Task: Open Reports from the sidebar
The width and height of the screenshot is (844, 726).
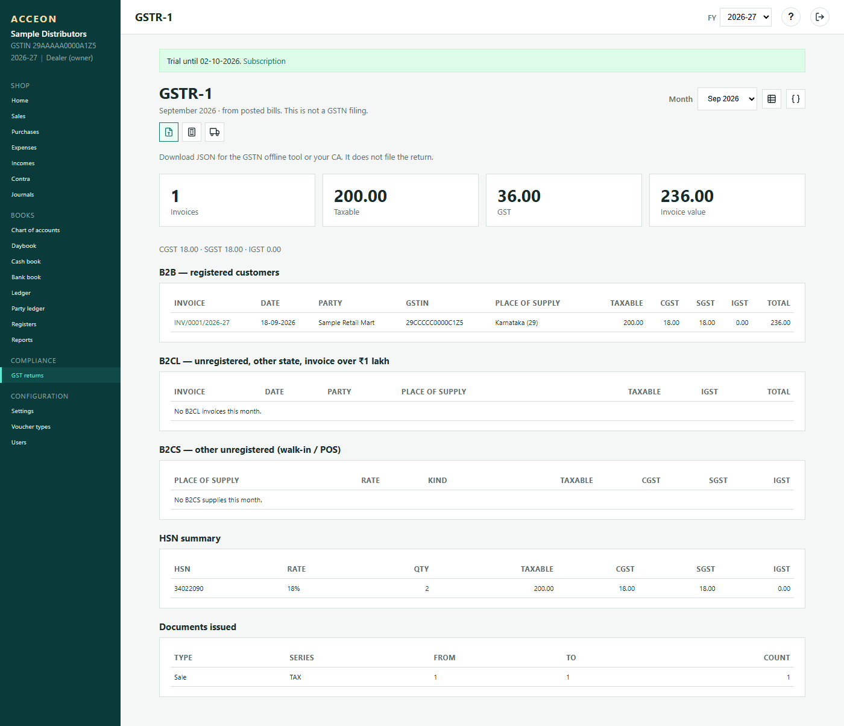Action: coord(60,340)
